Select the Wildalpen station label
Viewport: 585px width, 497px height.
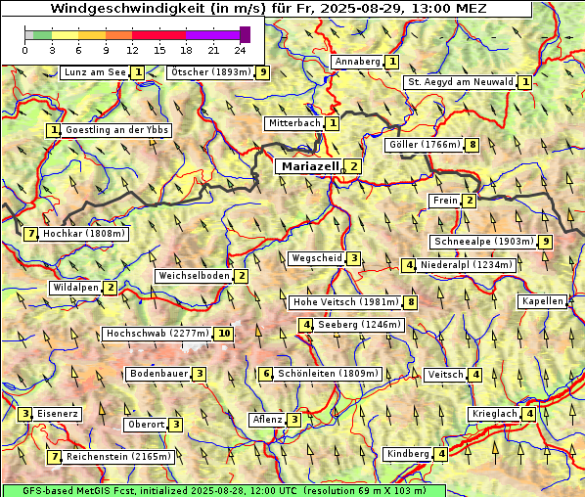click(x=75, y=288)
